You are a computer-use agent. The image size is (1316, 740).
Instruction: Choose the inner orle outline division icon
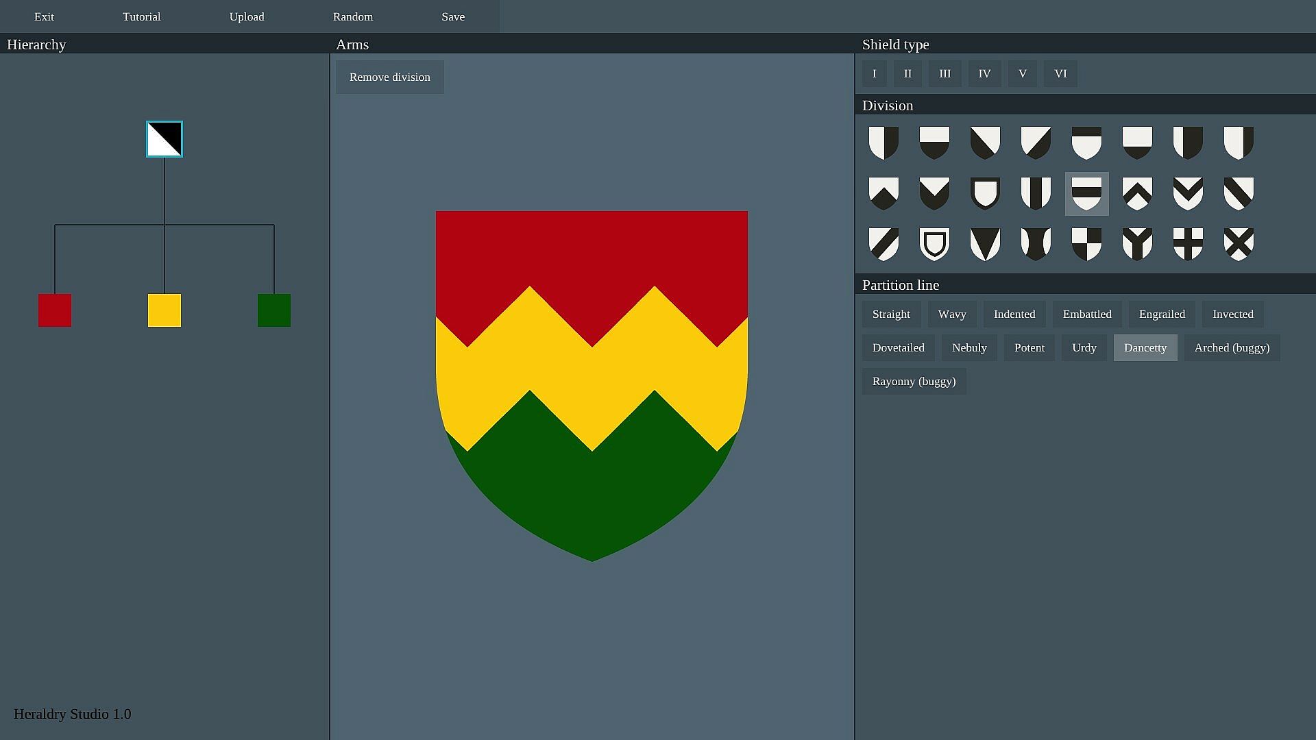click(x=934, y=244)
